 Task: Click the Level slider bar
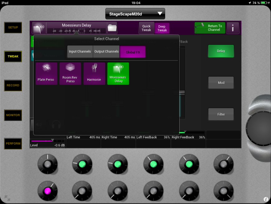click(47, 141)
